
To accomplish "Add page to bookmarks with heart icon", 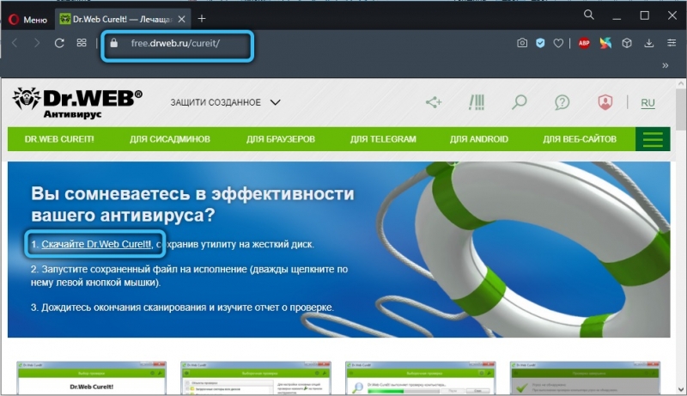I will coord(557,43).
